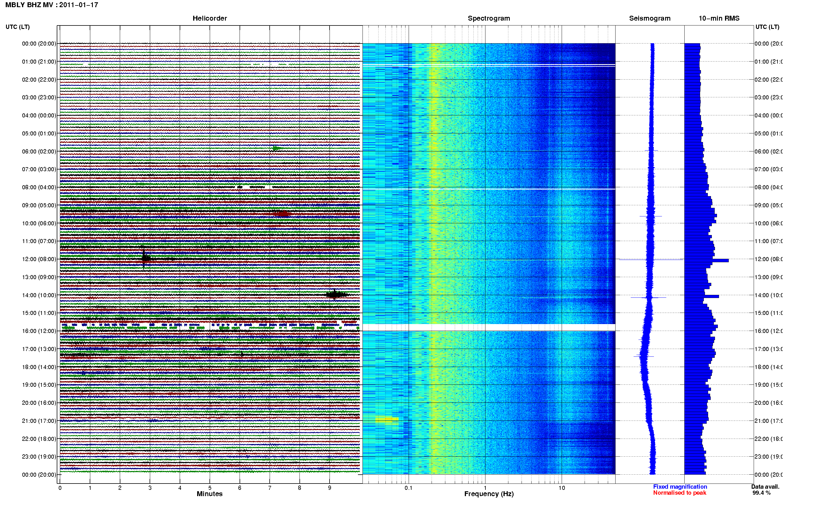Click the 15:00 (11:00) time label on the left axis
Screen dimensions: 815x509
coord(39,313)
